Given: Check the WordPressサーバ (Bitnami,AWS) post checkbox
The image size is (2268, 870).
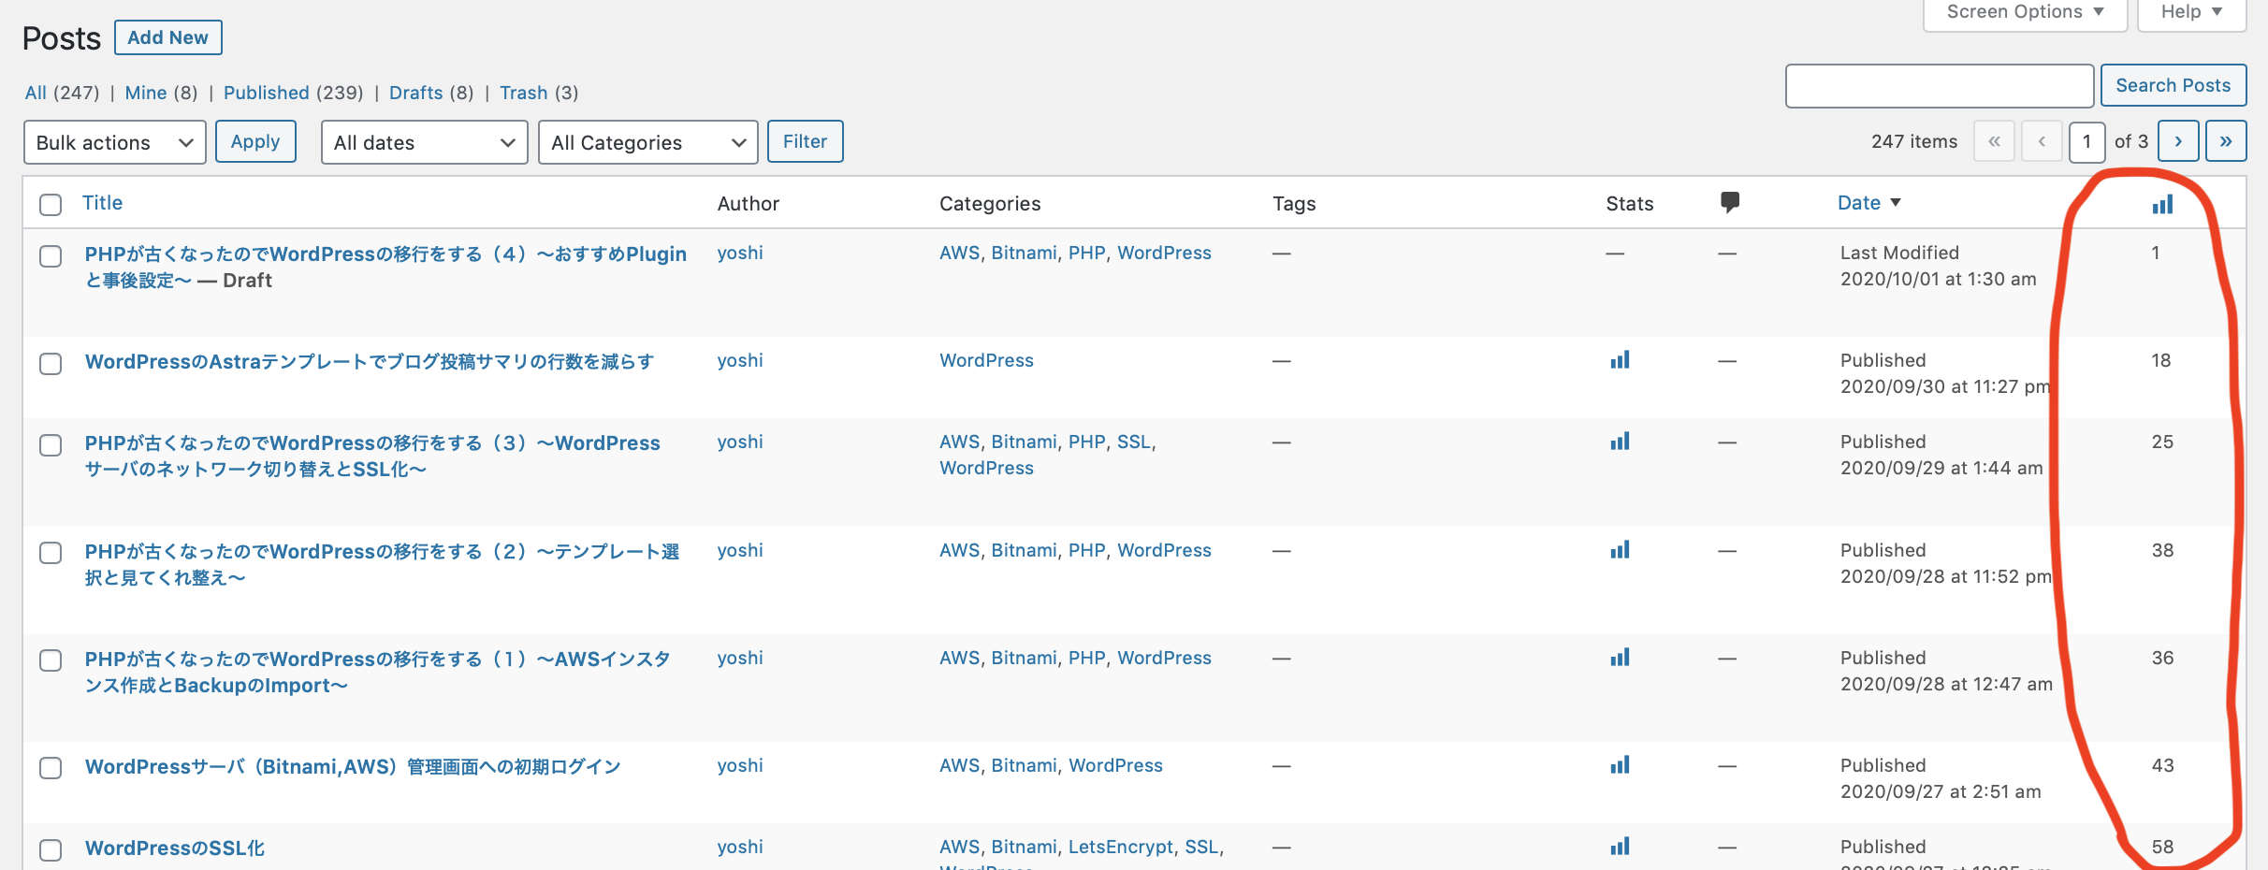Looking at the screenshot, I should tap(51, 768).
